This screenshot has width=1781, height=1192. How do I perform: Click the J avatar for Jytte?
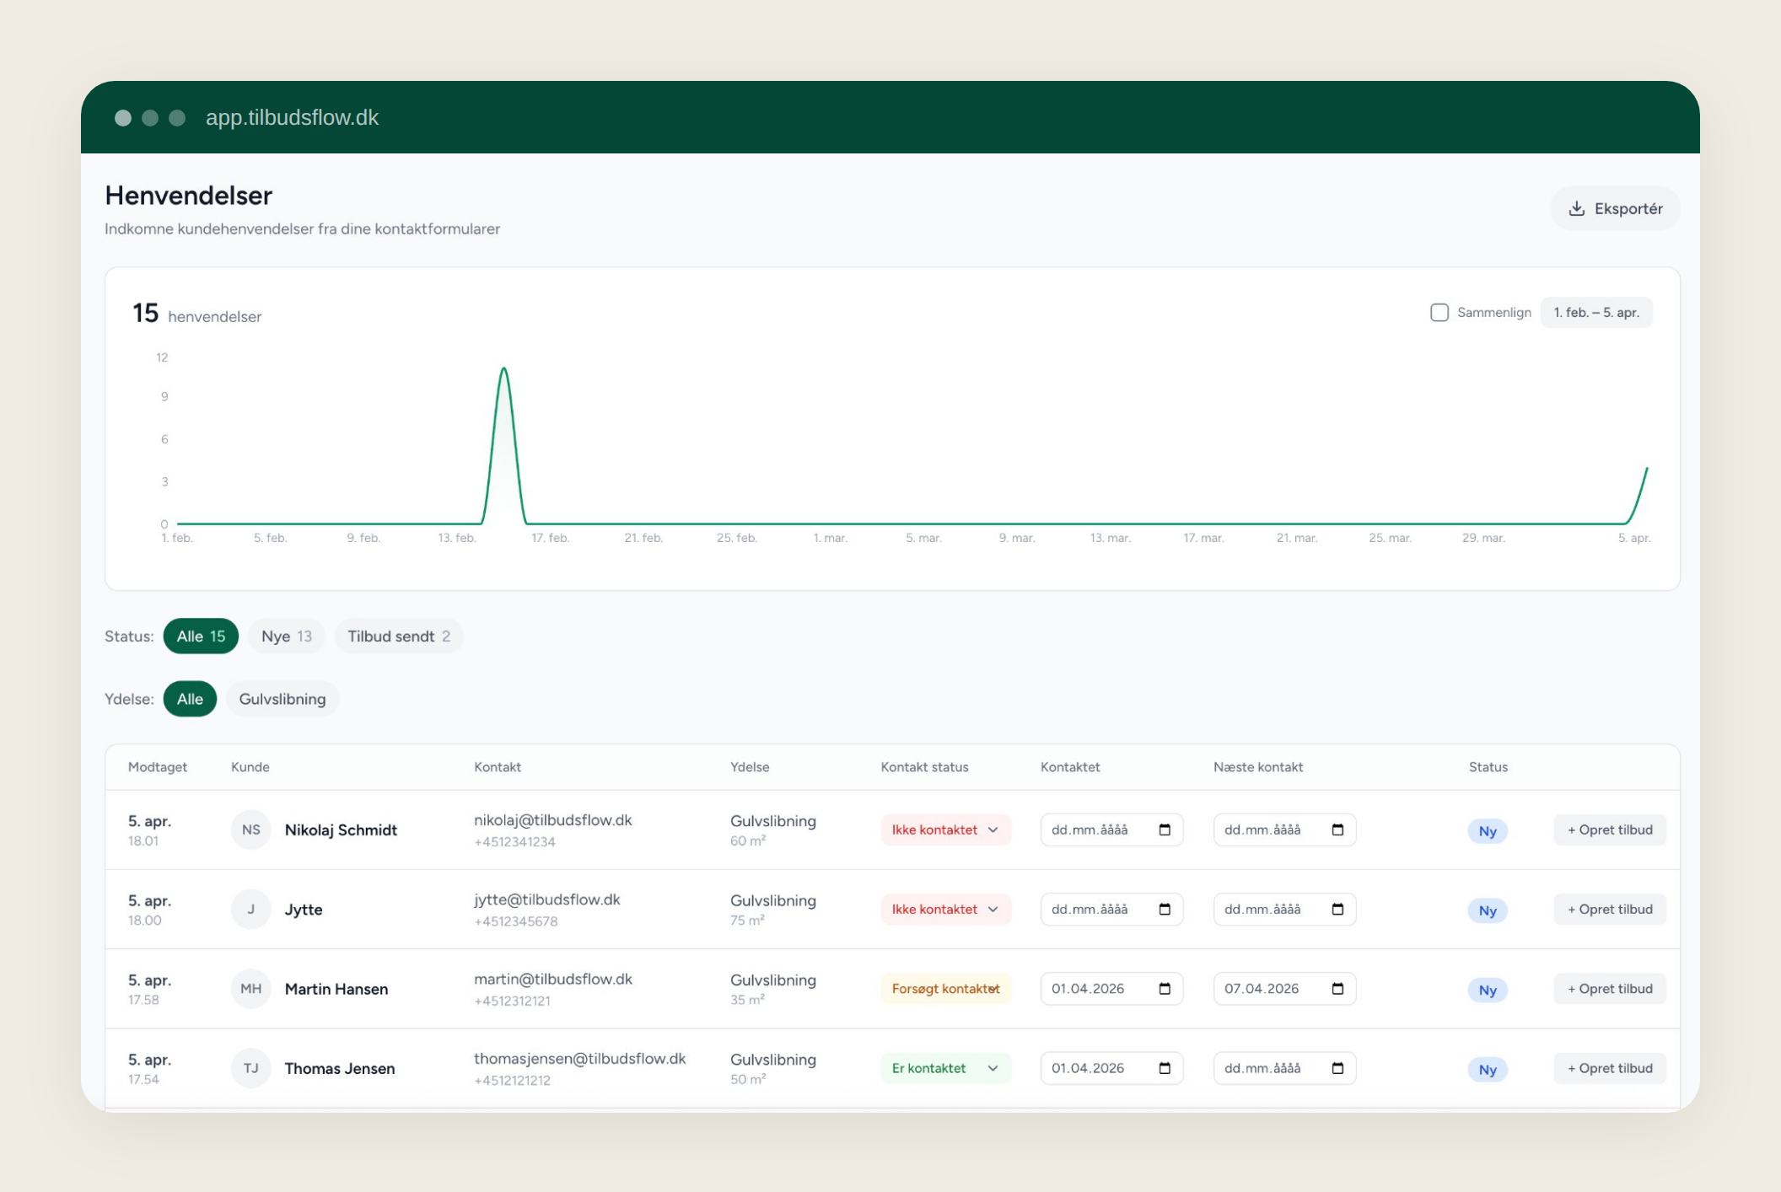pos(251,910)
